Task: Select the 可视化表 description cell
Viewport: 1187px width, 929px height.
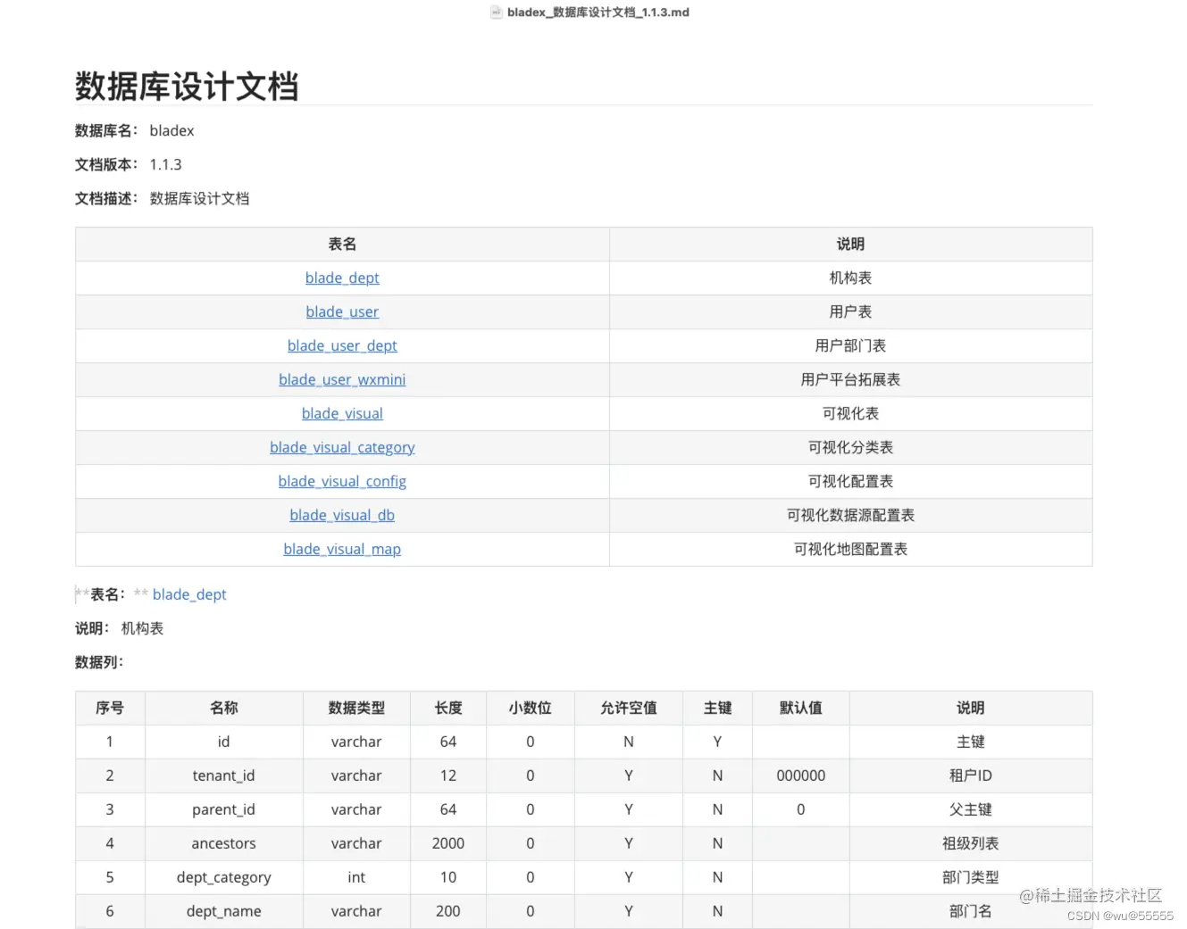Action: coord(850,413)
